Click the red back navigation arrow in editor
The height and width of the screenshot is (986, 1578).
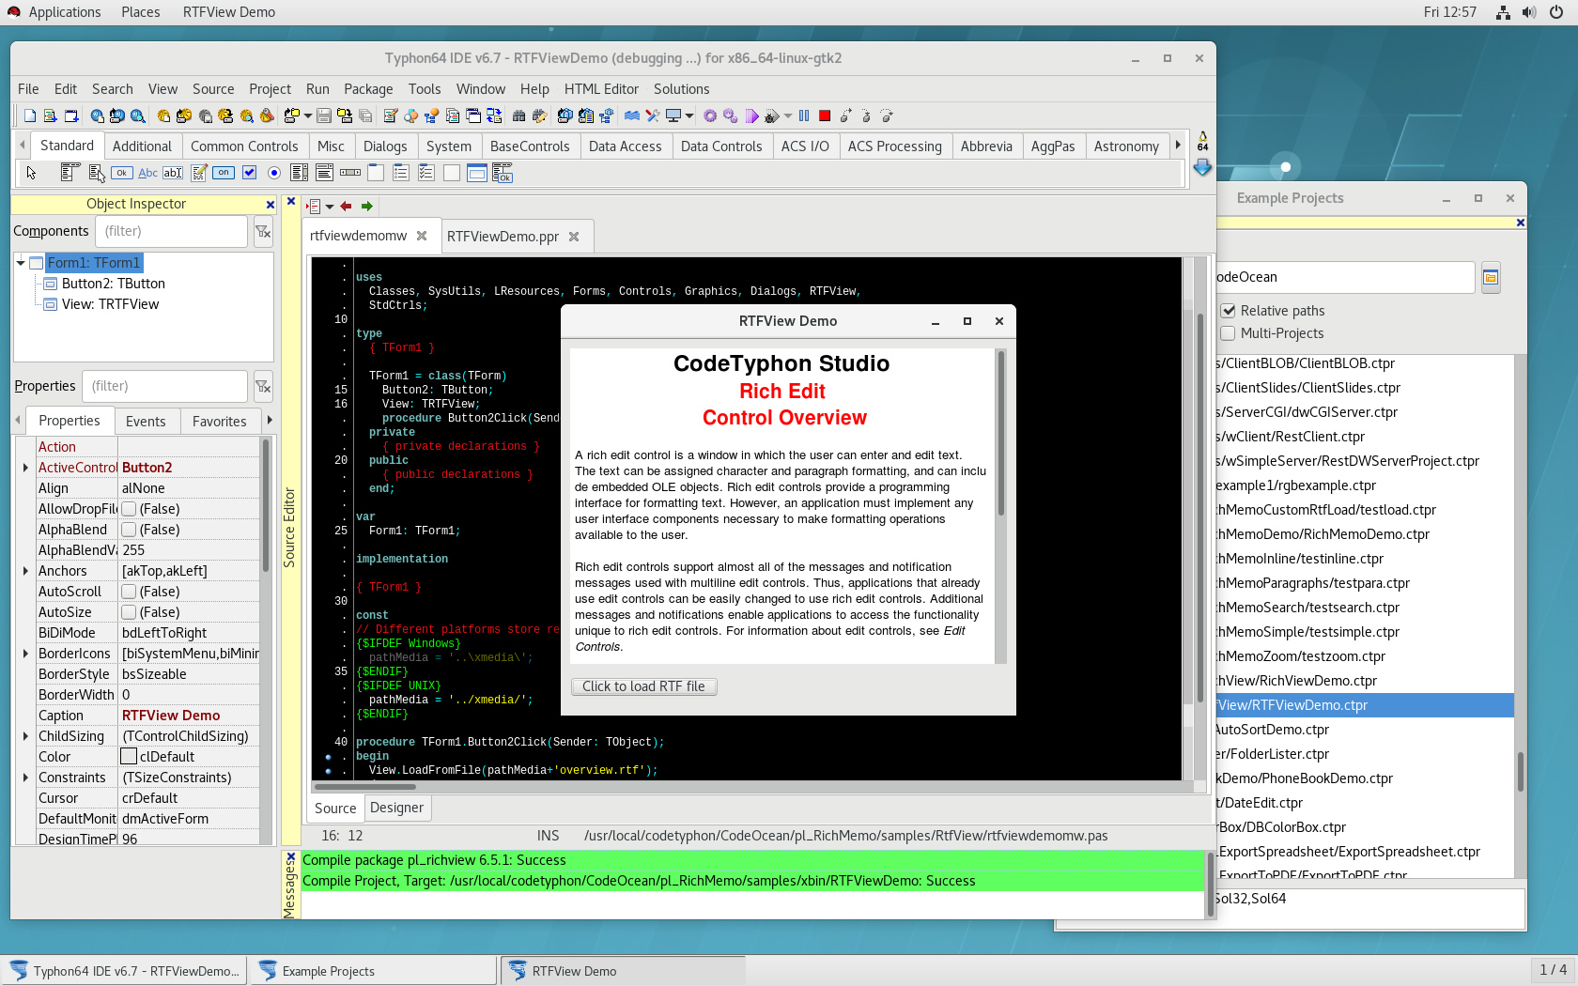346,206
